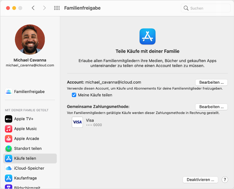
Task: Select Bildschirmzeit in the sidebar
Action: point(30,187)
